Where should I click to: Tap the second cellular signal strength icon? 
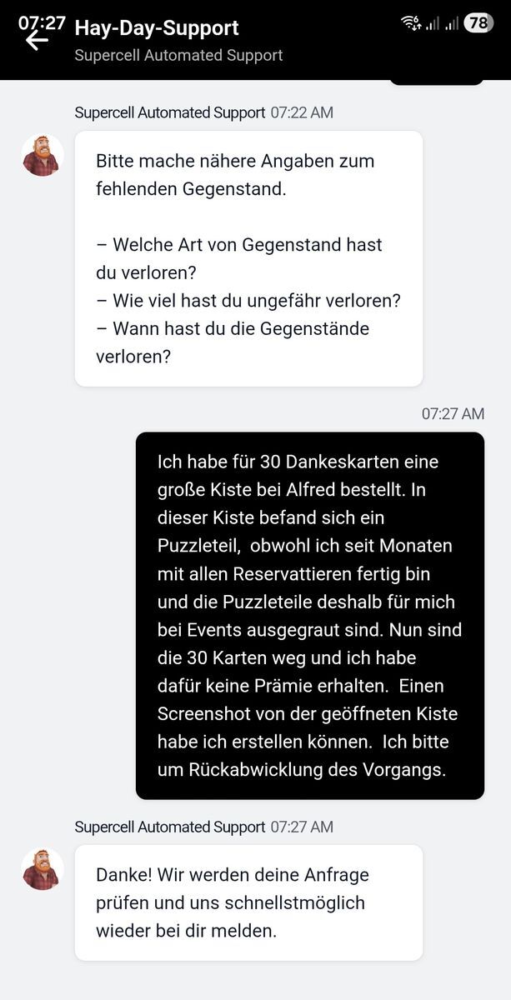452,24
